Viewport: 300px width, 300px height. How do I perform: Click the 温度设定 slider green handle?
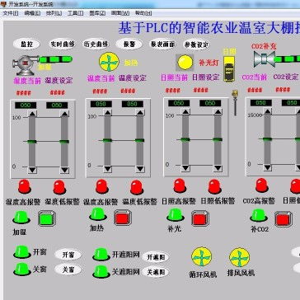pyautogui.click(x=140, y=140)
